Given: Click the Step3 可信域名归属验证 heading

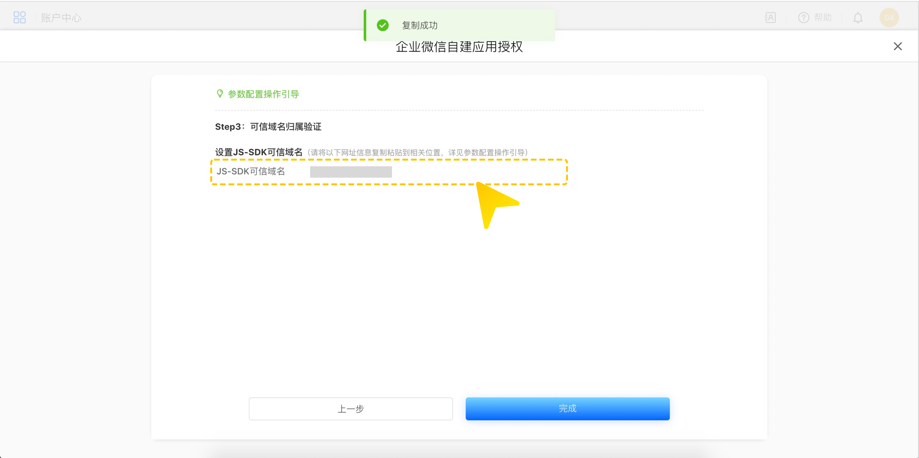Looking at the screenshot, I should [268, 127].
